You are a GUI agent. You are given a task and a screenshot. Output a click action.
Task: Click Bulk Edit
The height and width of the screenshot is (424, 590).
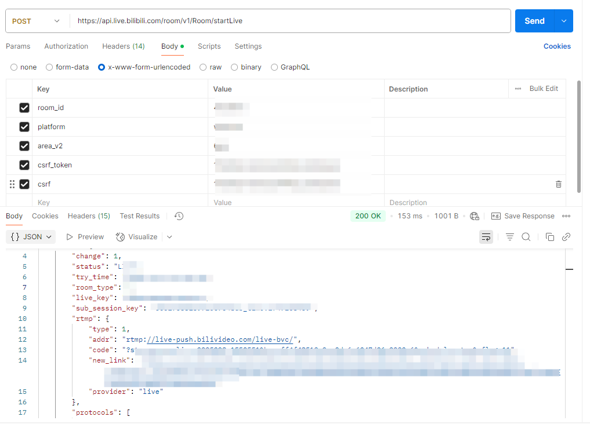(x=544, y=89)
